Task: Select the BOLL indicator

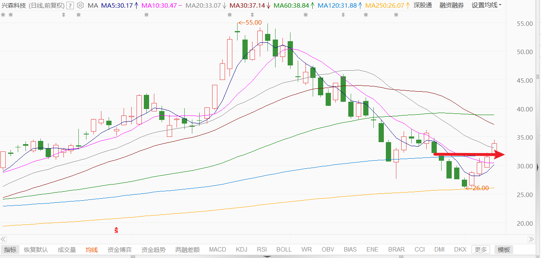Action: click(x=284, y=250)
